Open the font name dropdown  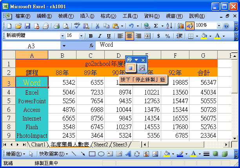pos(62,36)
